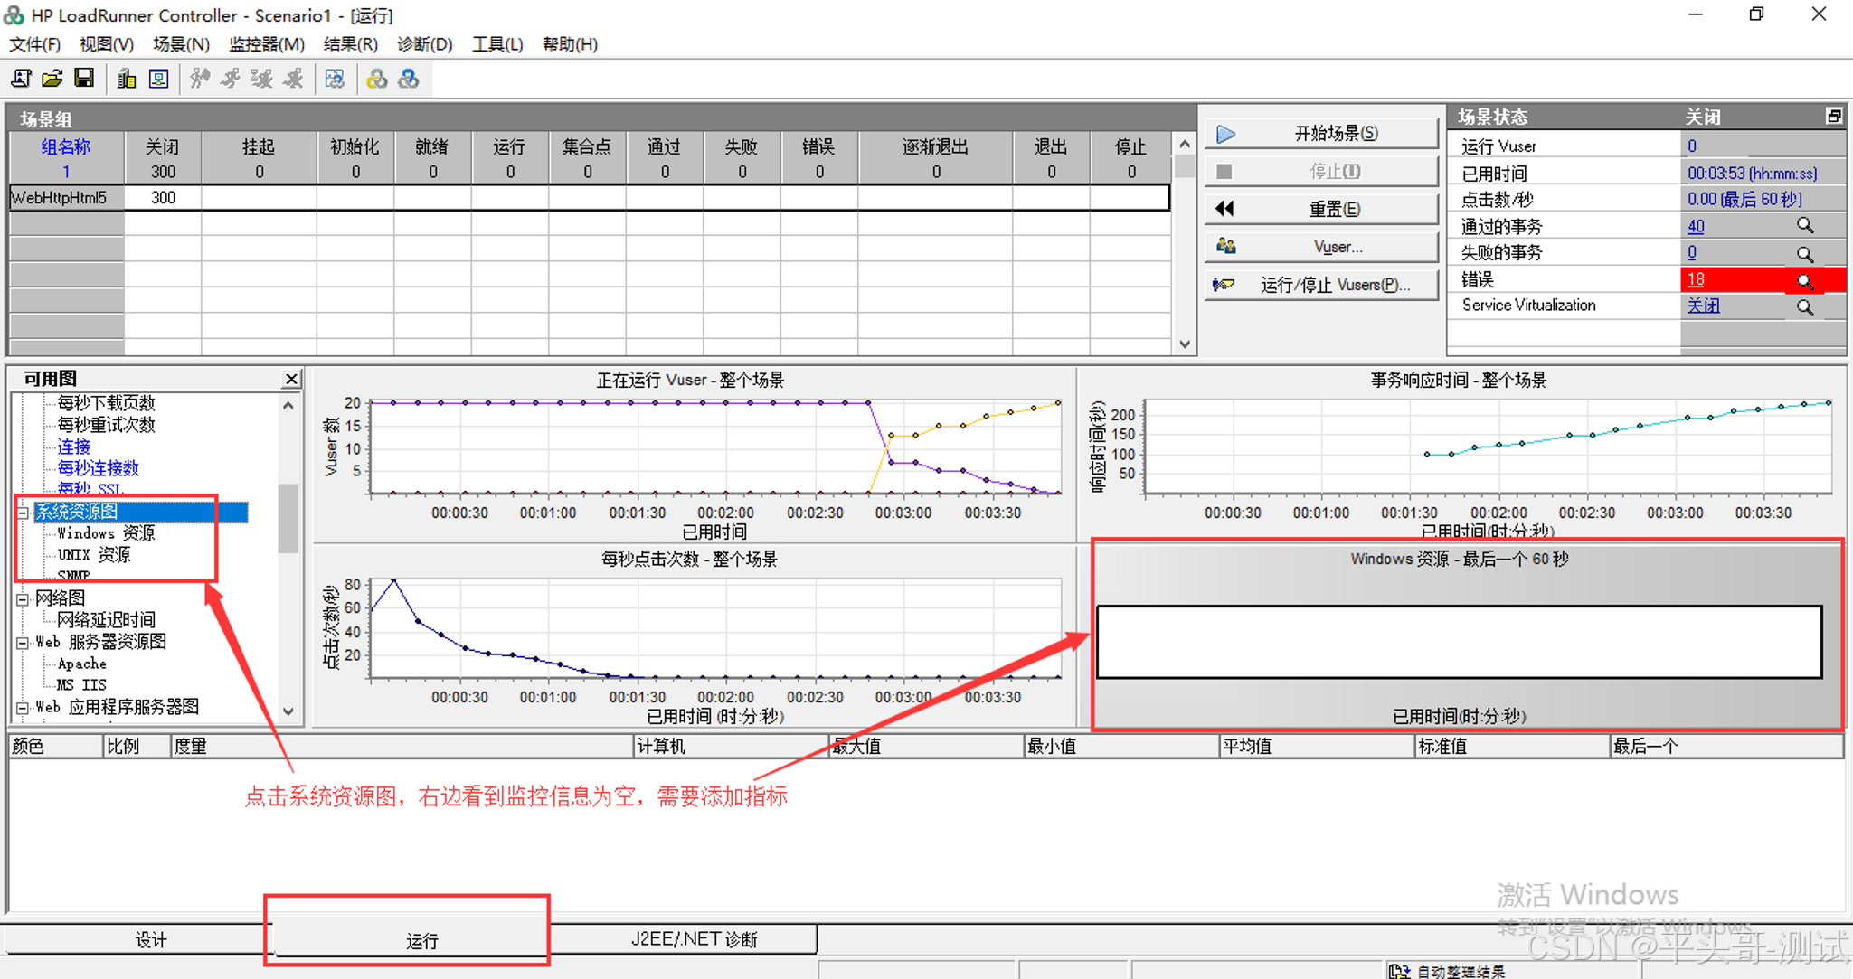Open the 监控器(M) menu
The height and width of the screenshot is (979, 1853).
266,44
